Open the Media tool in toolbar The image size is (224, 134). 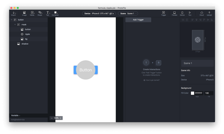(x=32, y=13)
